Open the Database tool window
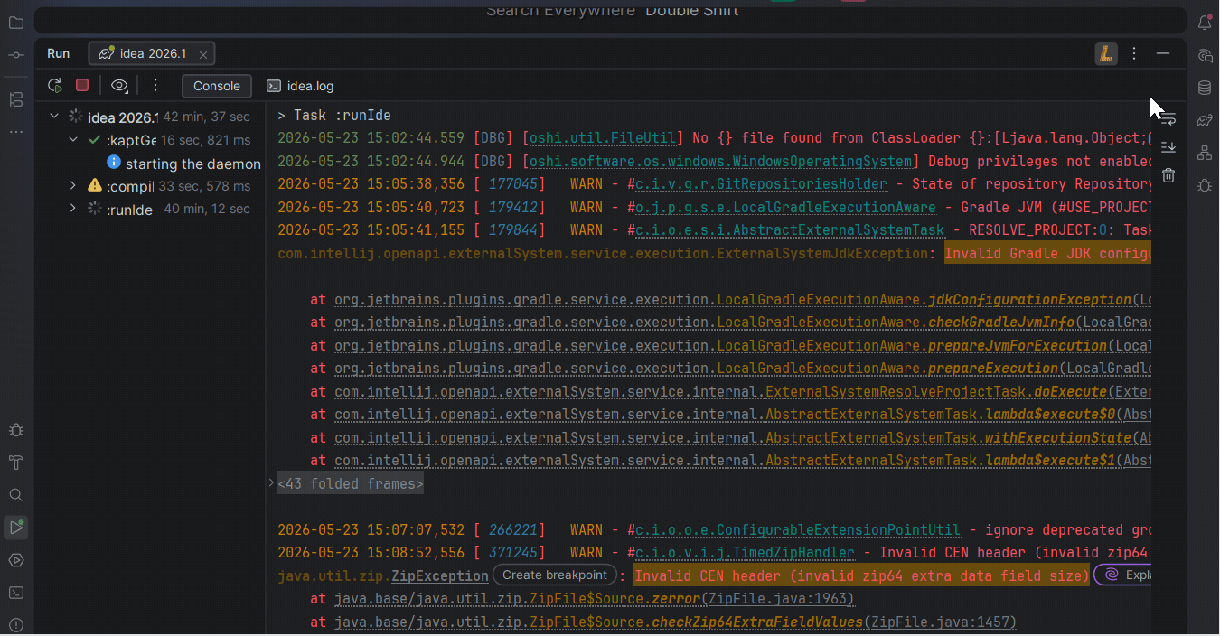The image size is (1220, 636). (1204, 88)
